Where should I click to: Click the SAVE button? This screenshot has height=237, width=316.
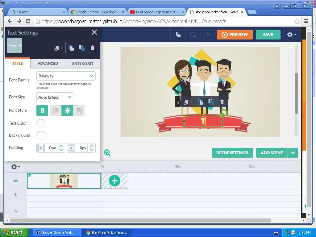(x=268, y=35)
